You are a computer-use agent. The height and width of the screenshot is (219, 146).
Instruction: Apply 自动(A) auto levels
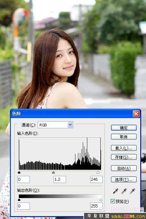[124, 168]
